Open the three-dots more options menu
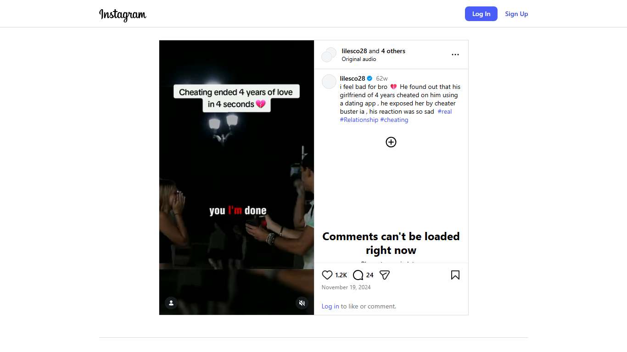Image resolution: width=627 pixels, height=352 pixels. point(455,55)
